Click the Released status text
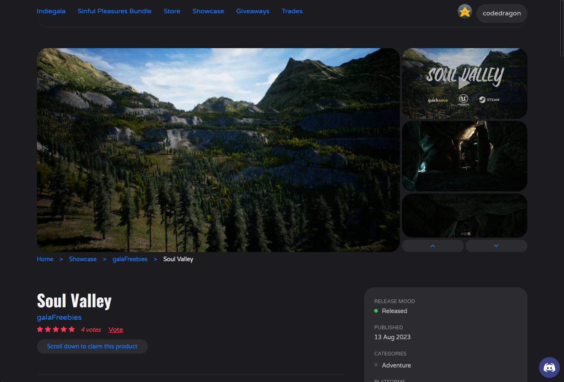The image size is (564, 382). click(x=394, y=311)
